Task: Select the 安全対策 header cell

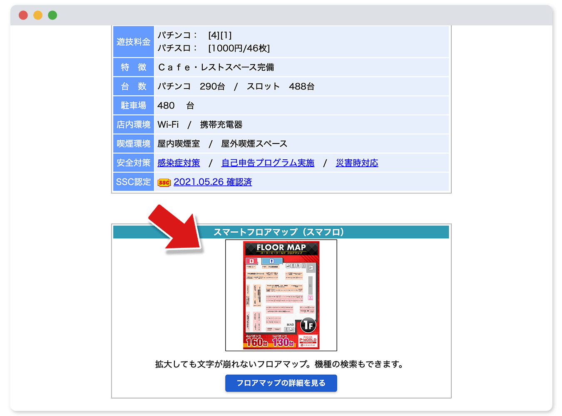Action: (x=134, y=163)
